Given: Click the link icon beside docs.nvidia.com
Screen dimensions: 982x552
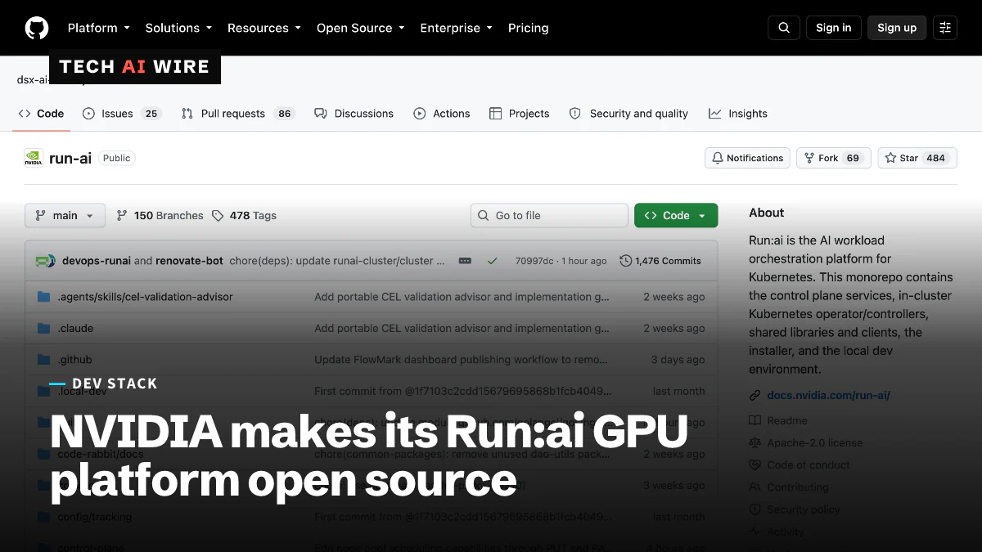Looking at the screenshot, I should pyautogui.click(x=755, y=395).
